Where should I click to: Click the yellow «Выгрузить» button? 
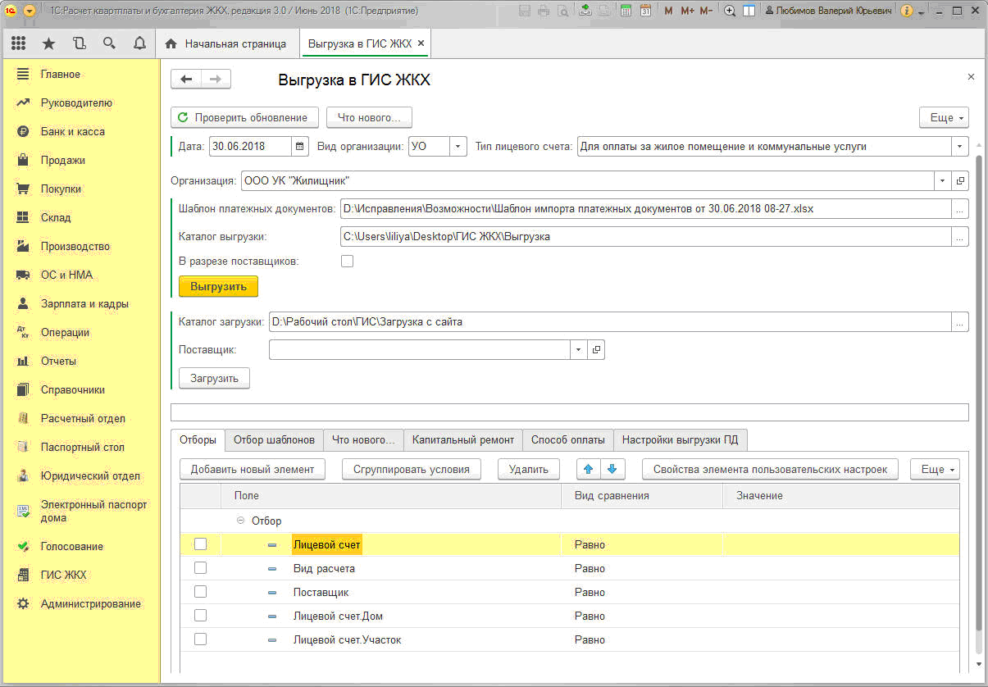point(218,286)
